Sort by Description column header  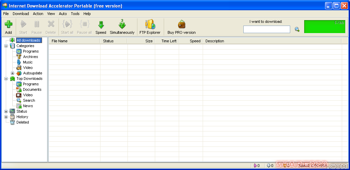(272, 41)
